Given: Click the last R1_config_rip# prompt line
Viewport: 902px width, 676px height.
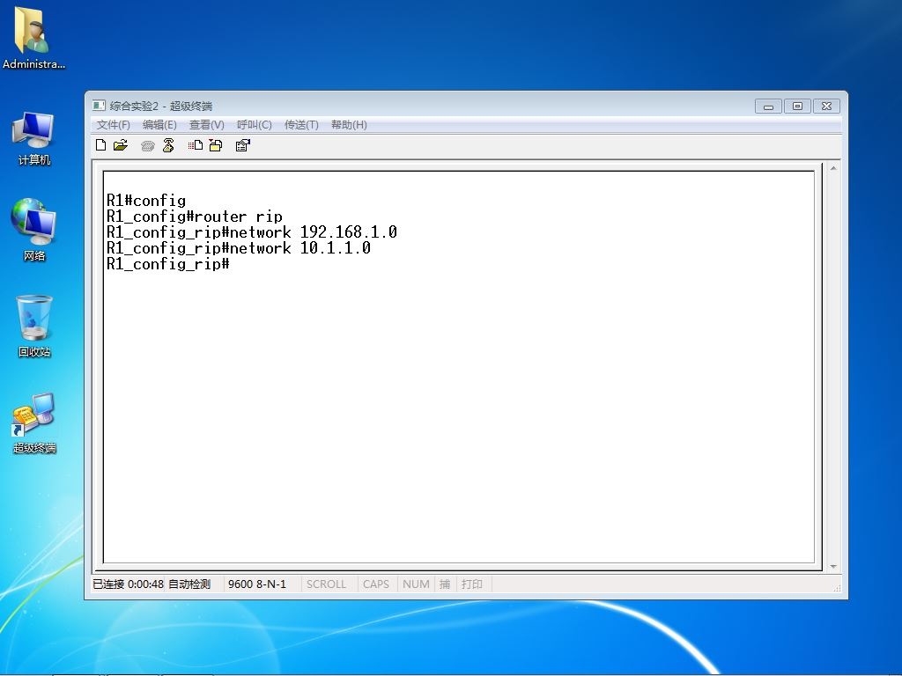Looking at the screenshot, I should point(168,264).
